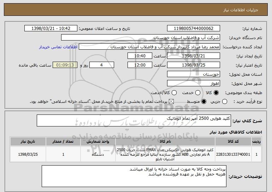Toggle the Islamic treasury payment checkbox

click(171, 101)
